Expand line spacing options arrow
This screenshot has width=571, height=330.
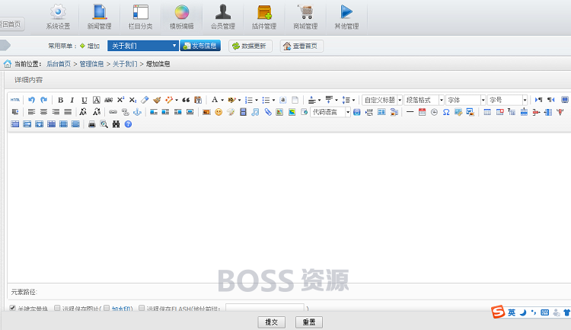click(x=353, y=100)
